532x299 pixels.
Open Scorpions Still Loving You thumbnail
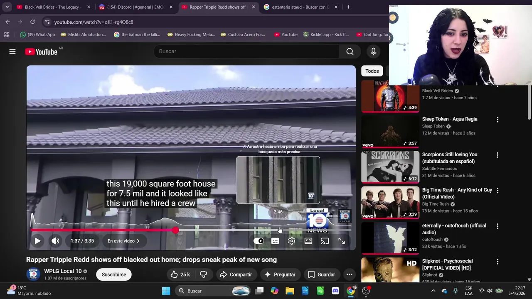tap(390, 167)
